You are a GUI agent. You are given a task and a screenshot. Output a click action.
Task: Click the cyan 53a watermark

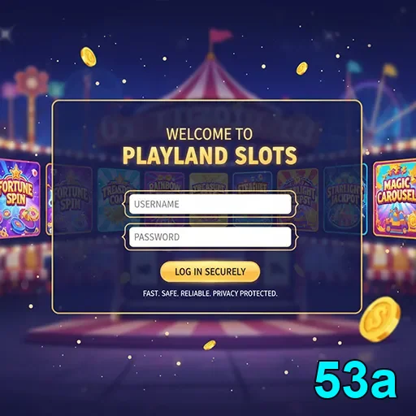355,379
